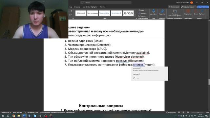Click the clock and date in the taskbar
The width and height of the screenshot is (210, 118).
200,116
